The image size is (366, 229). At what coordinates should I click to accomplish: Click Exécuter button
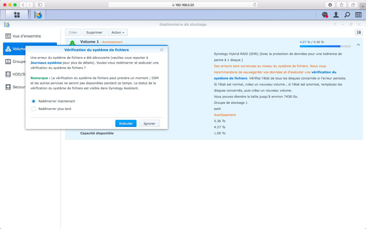point(126,123)
